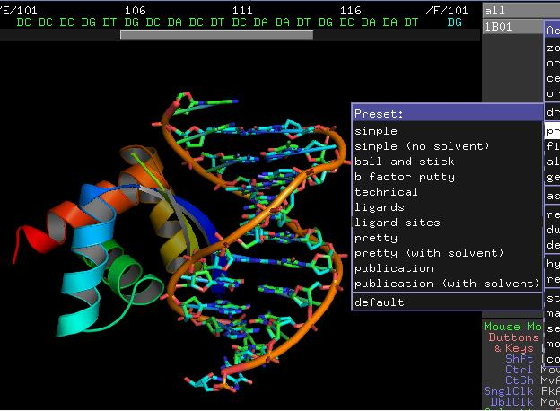Viewport: 560px width, 411px height.
Task: Click the '& Keys' label in mouse panel
Action: click(x=514, y=348)
